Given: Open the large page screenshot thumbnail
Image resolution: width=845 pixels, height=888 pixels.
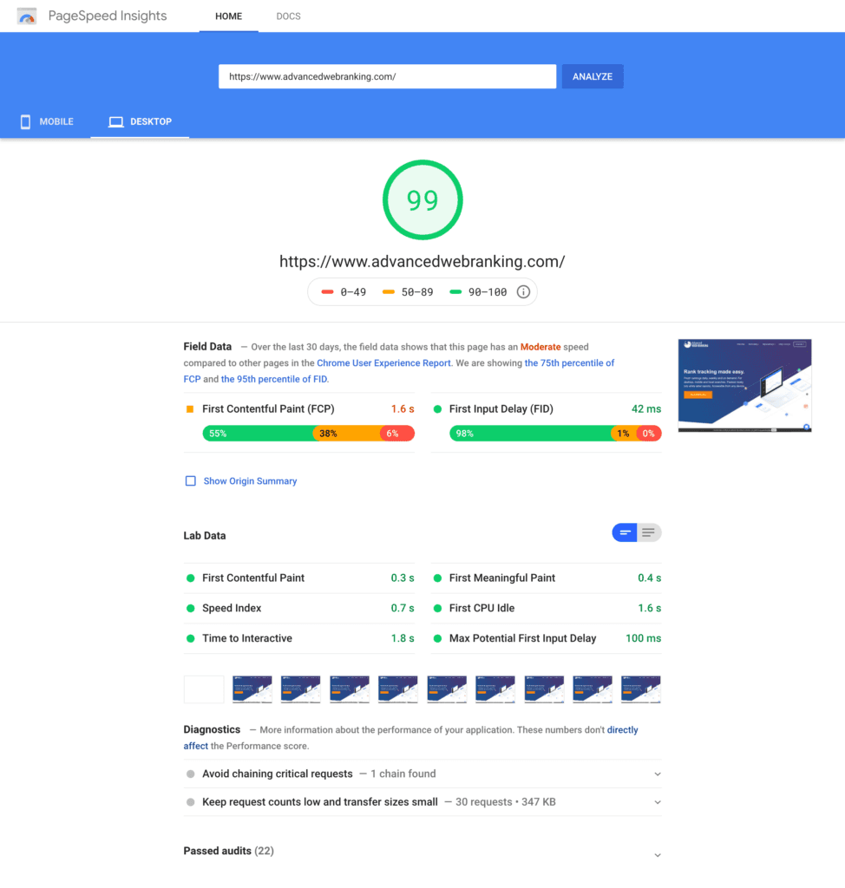Looking at the screenshot, I should (x=744, y=386).
